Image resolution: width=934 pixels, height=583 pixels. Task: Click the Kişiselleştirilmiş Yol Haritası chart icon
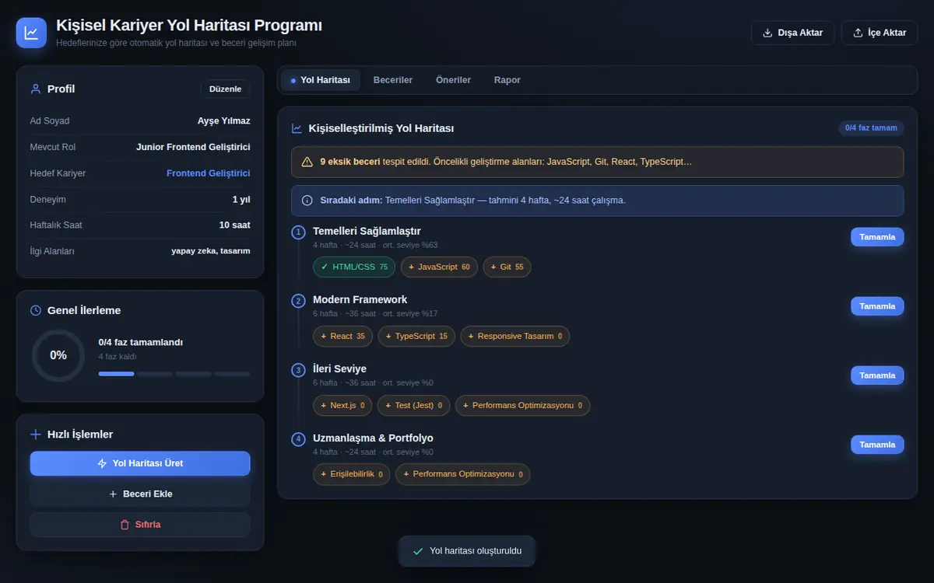[297, 128]
